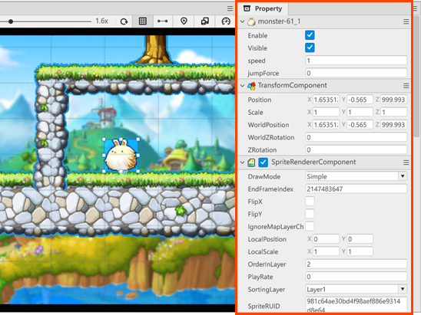Click the TransformComponent colored icon

(x=251, y=86)
